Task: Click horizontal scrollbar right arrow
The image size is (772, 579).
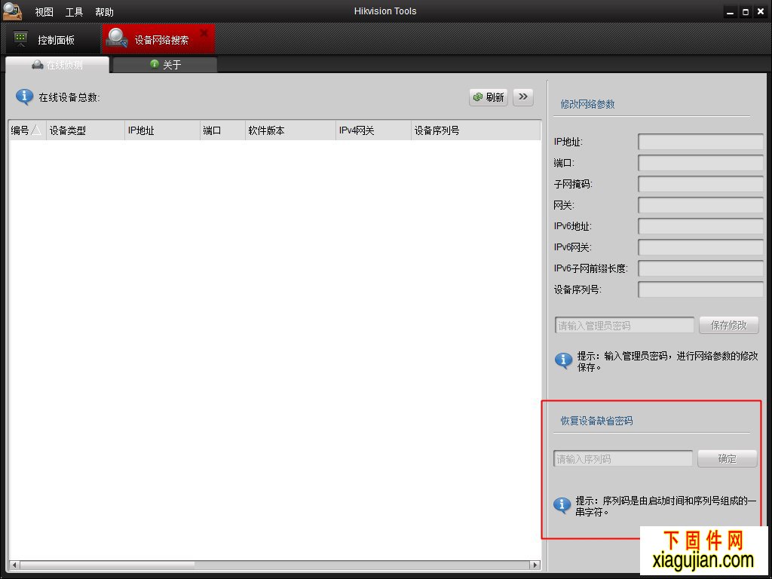Action: [535, 565]
